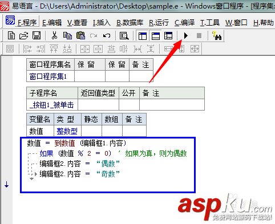Click the center horizontally in window icon
This screenshot has width=275, height=224.
coord(85,49)
